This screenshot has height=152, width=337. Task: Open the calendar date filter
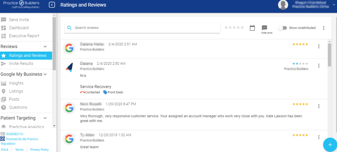coord(252,28)
